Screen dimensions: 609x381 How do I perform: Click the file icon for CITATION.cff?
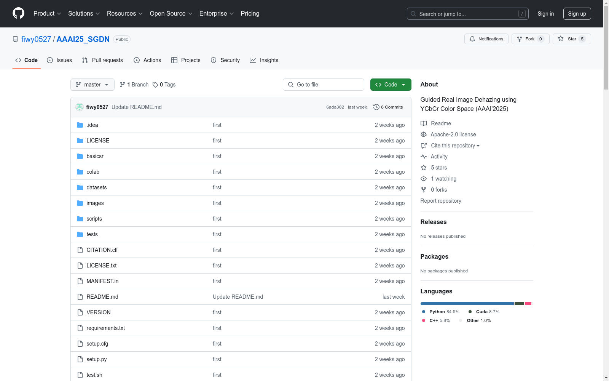(80, 250)
